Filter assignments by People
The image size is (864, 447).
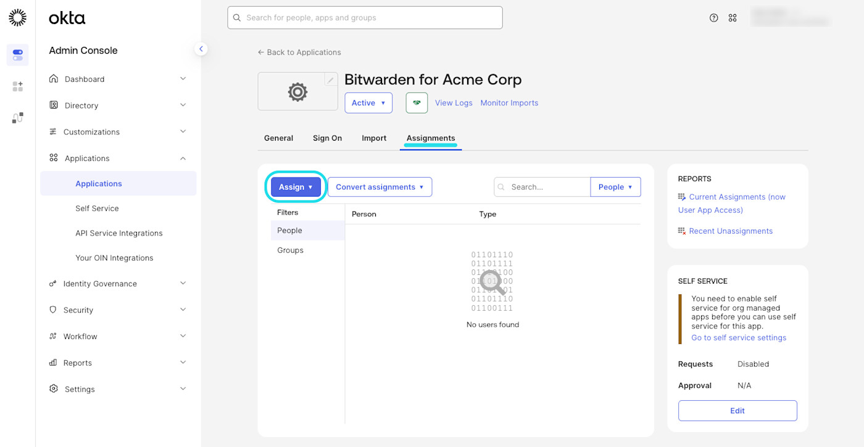307,231
